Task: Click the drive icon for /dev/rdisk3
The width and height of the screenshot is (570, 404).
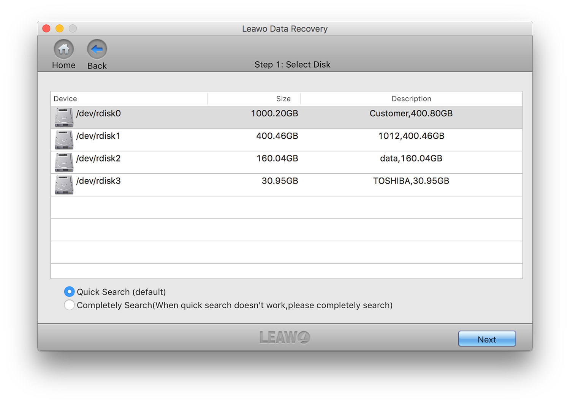Action: pos(64,185)
